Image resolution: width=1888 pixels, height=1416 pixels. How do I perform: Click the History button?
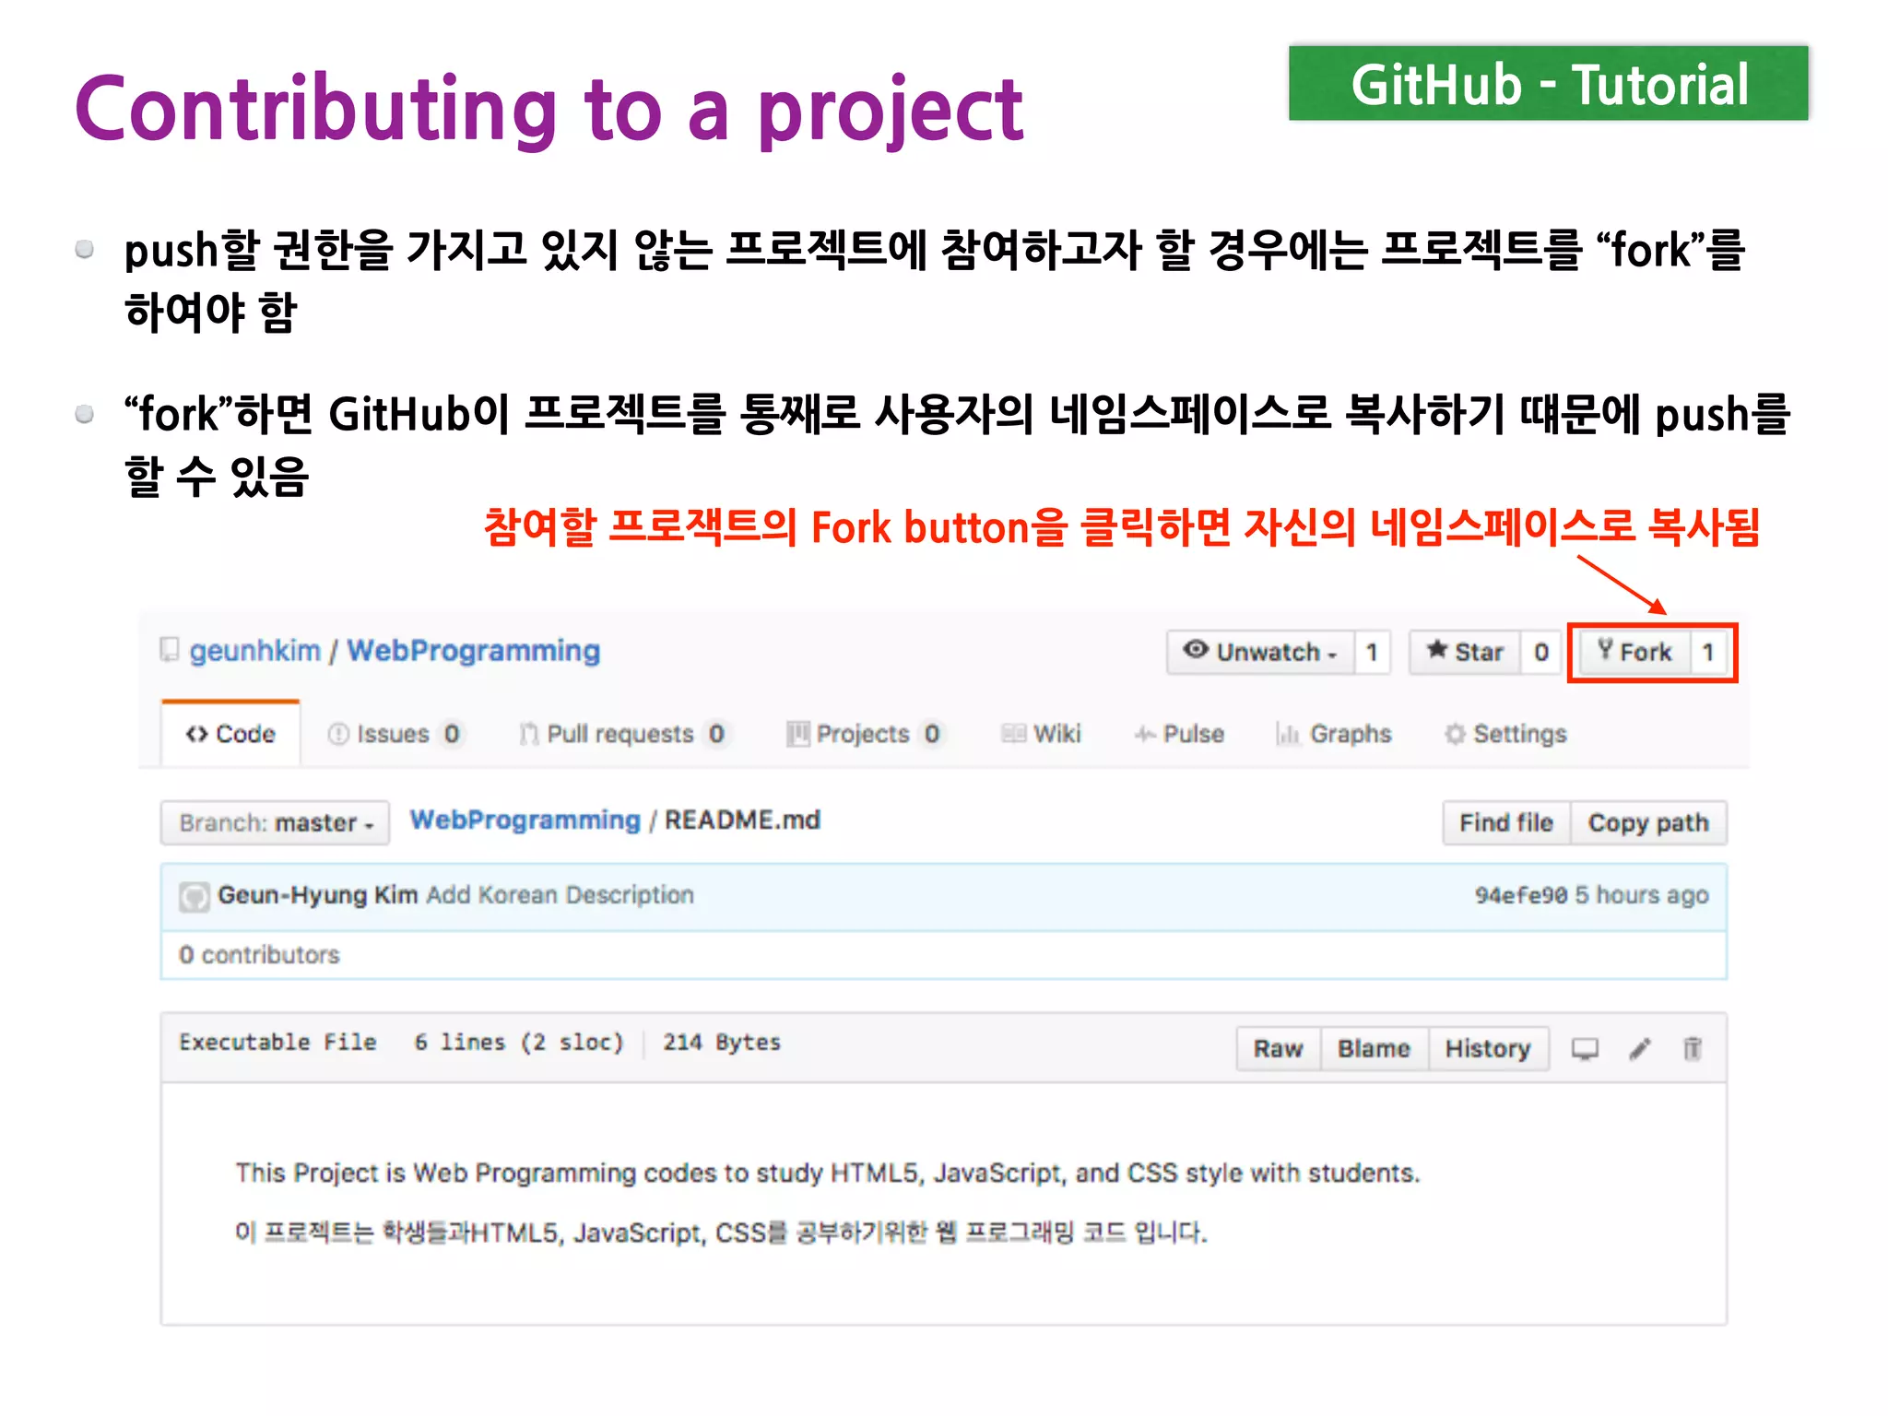point(1488,1048)
